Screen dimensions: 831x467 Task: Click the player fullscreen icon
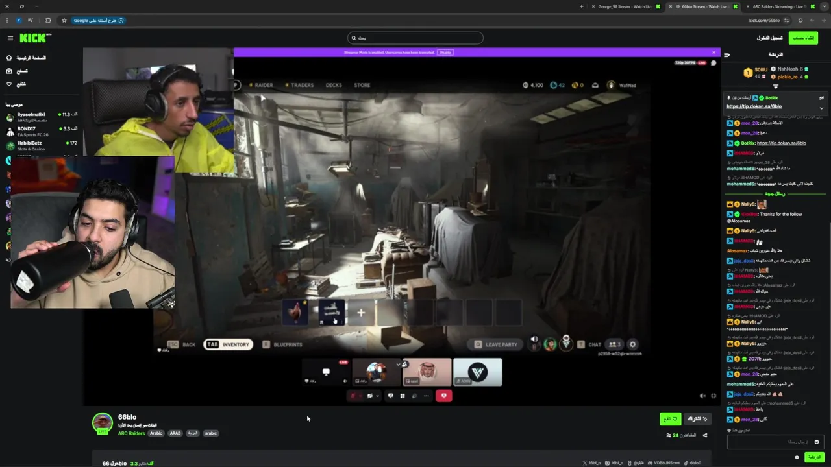pyautogui.click(x=713, y=396)
